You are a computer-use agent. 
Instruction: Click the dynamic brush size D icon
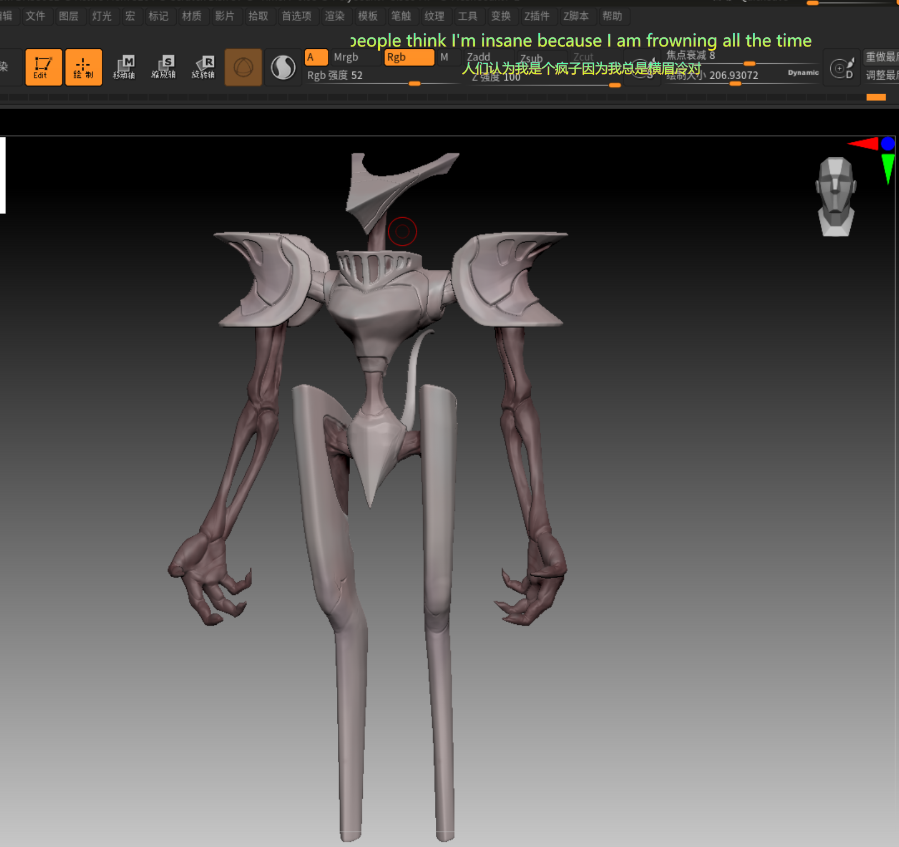coord(841,69)
